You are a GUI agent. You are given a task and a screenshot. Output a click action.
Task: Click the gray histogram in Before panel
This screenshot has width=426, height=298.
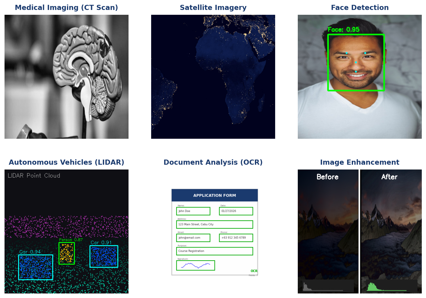tap(308, 287)
